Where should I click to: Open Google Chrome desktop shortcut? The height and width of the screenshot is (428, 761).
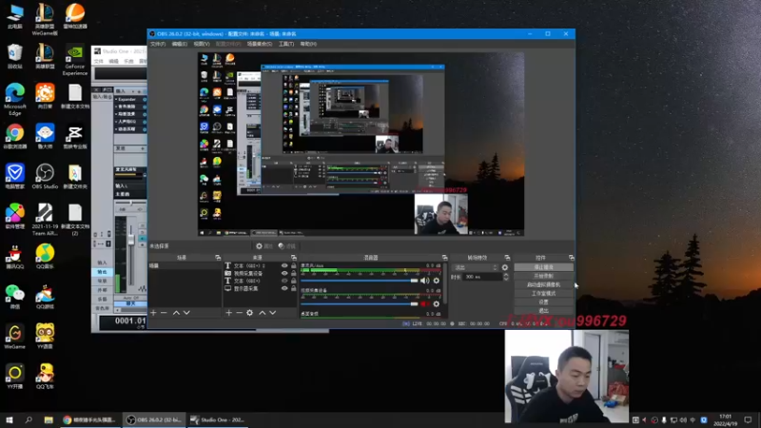pos(15,136)
